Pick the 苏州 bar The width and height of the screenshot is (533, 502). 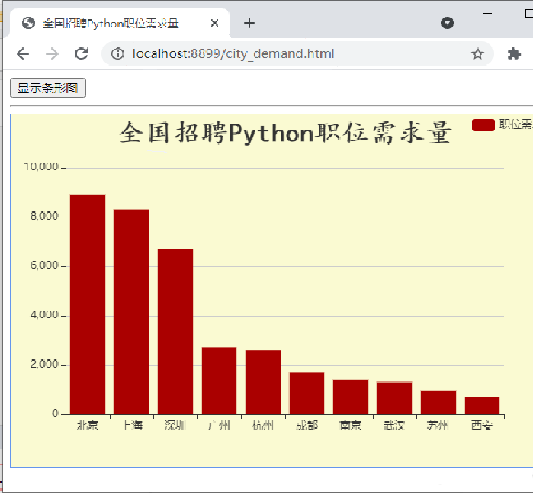[438, 402]
